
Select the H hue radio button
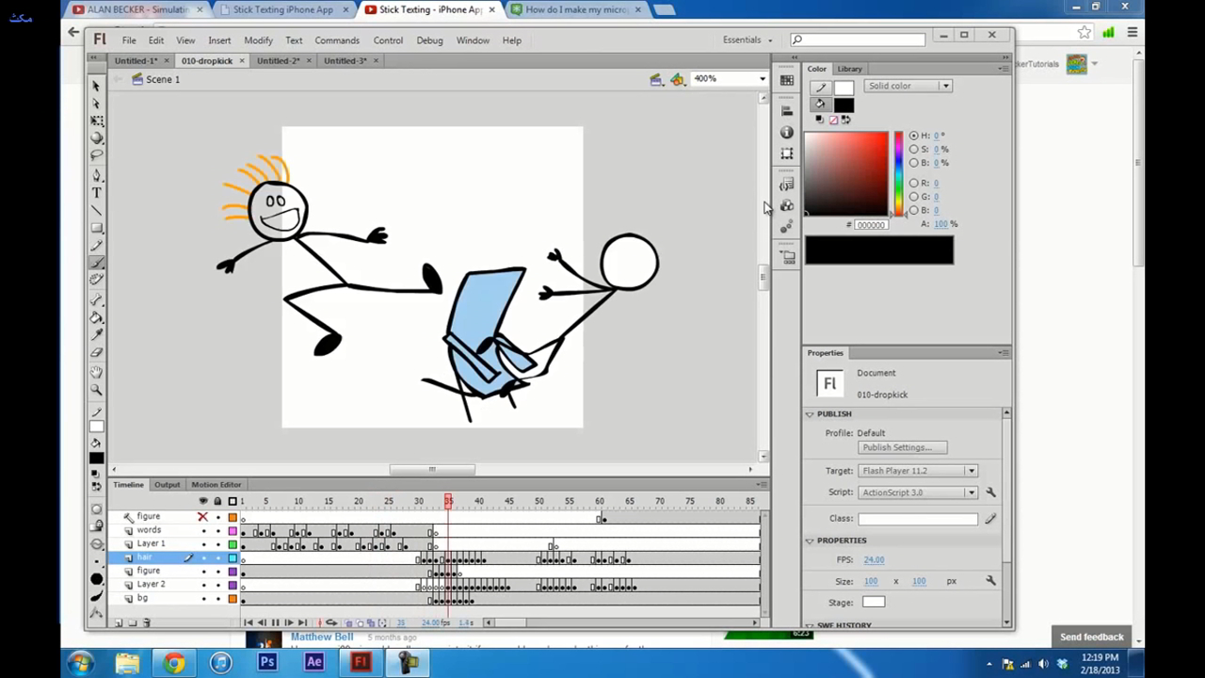click(913, 136)
